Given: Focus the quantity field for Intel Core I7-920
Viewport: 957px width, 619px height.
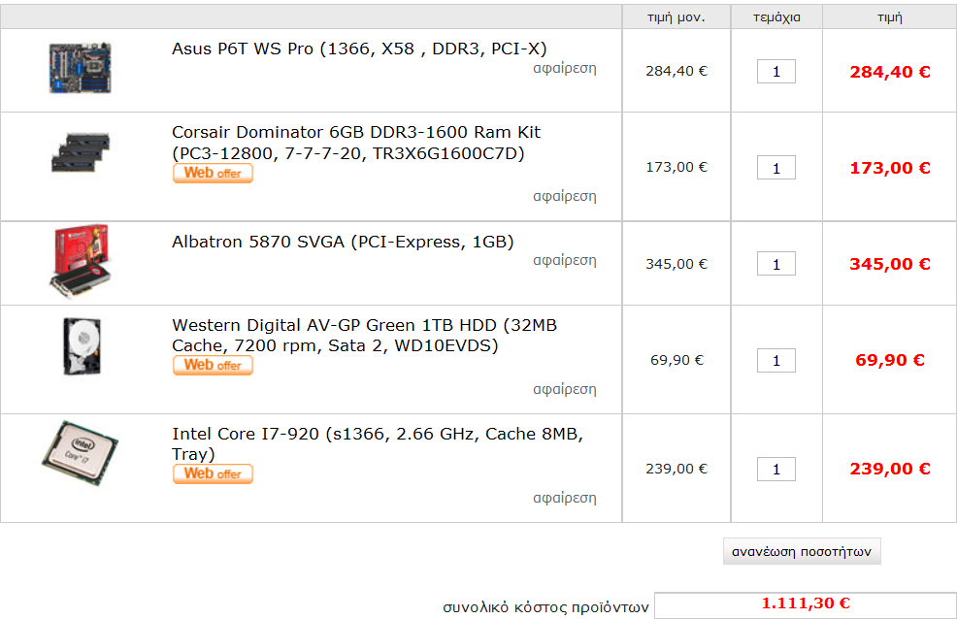Looking at the screenshot, I should (x=776, y=469).
